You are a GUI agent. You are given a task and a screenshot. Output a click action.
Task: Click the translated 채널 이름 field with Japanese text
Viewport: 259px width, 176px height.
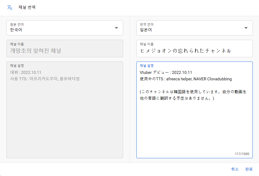point(194,48)
